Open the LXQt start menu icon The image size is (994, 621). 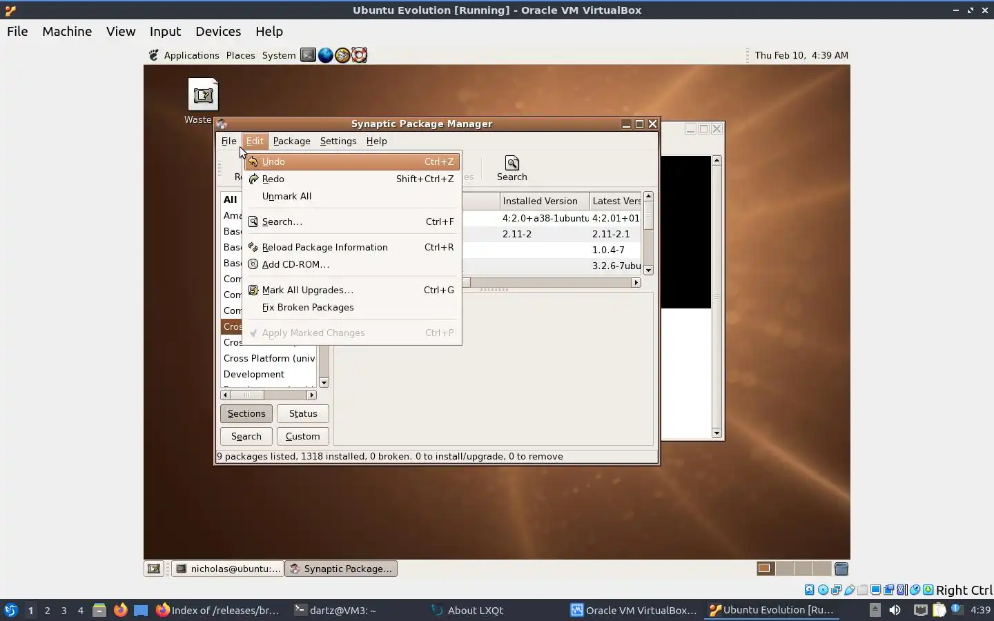[x=11, y=610]
